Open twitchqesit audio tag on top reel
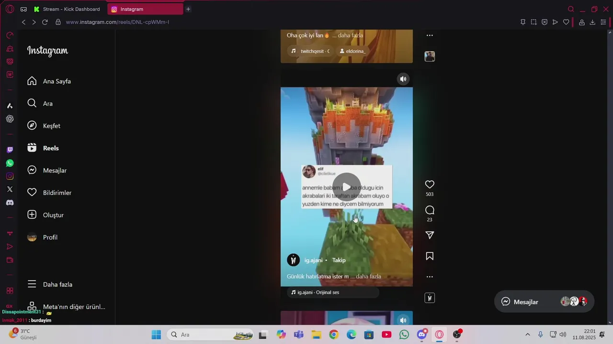Screen dimensions: 613x344 (310, 51)
